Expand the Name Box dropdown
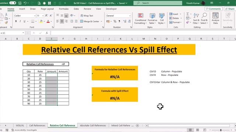 click(x=23, y=33)
